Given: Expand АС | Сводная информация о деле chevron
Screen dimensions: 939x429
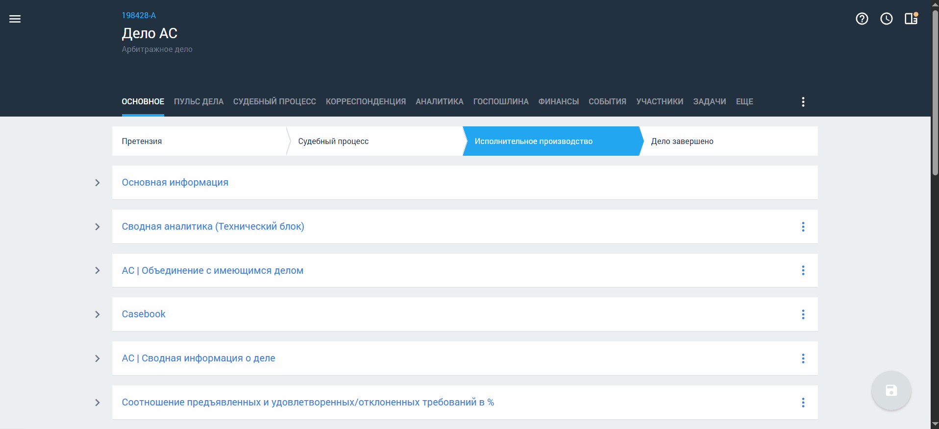Looking at the screenshot, I should point(98,358).
